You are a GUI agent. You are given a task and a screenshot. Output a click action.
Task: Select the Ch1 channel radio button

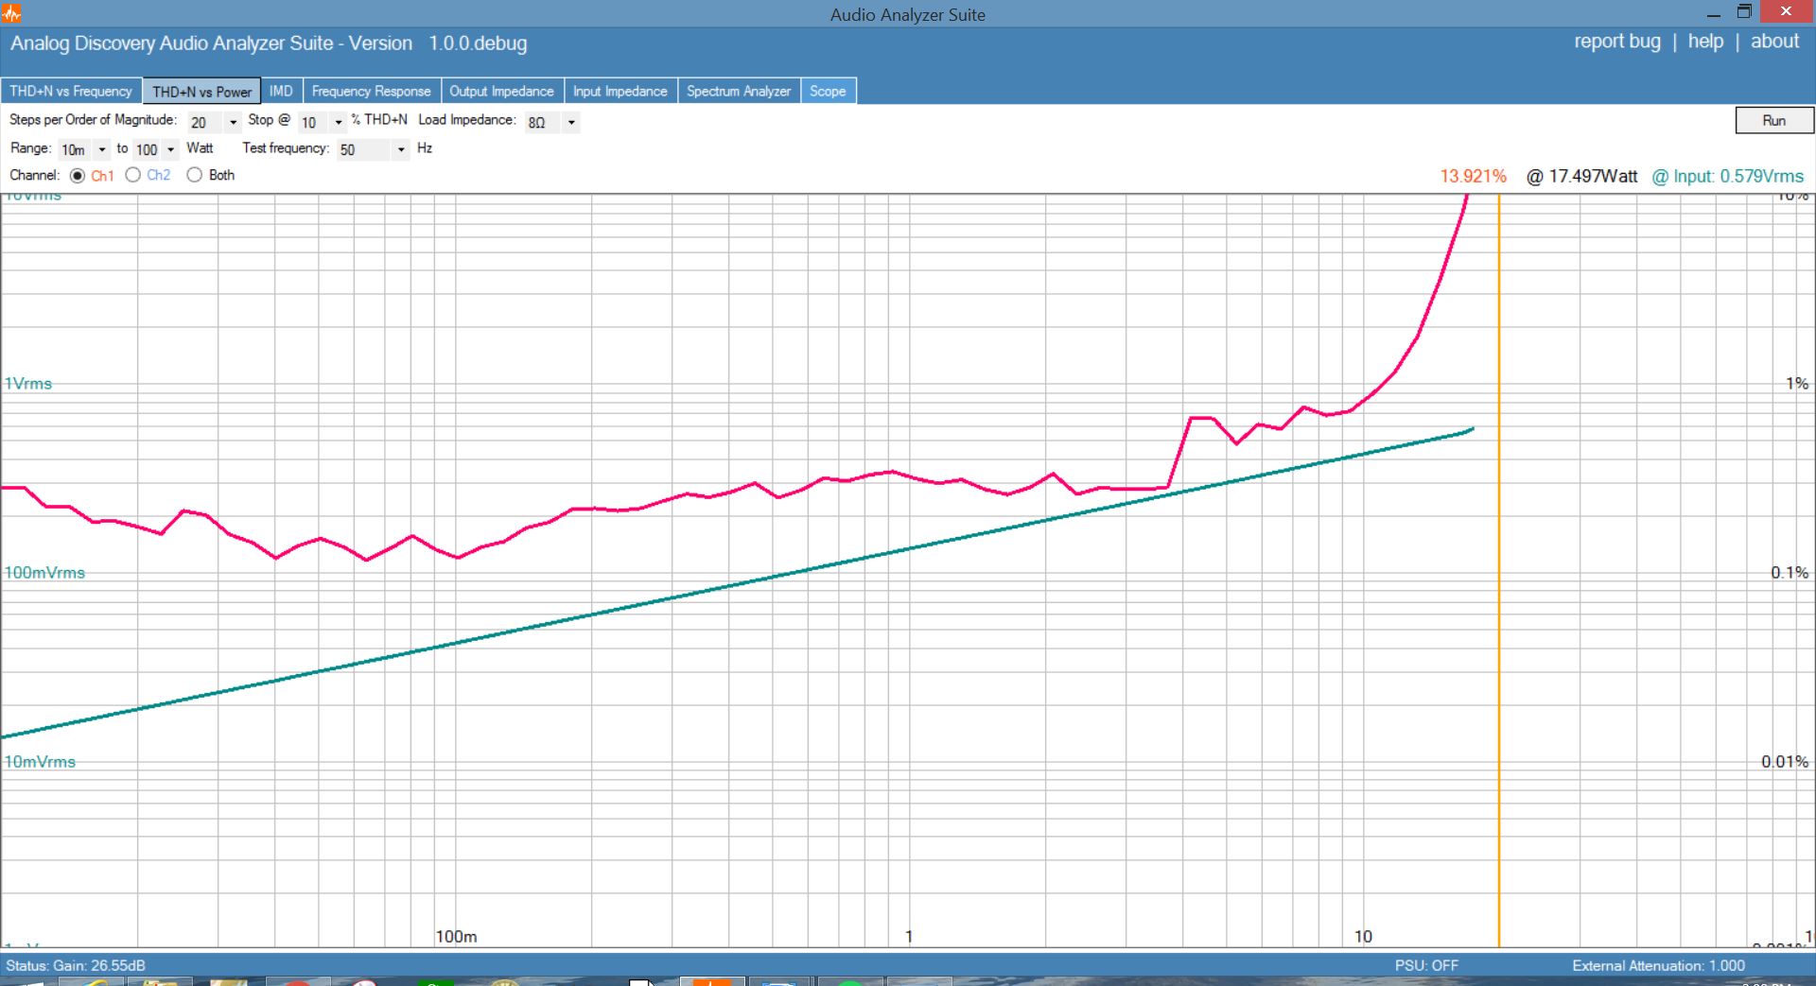[78, 175]
